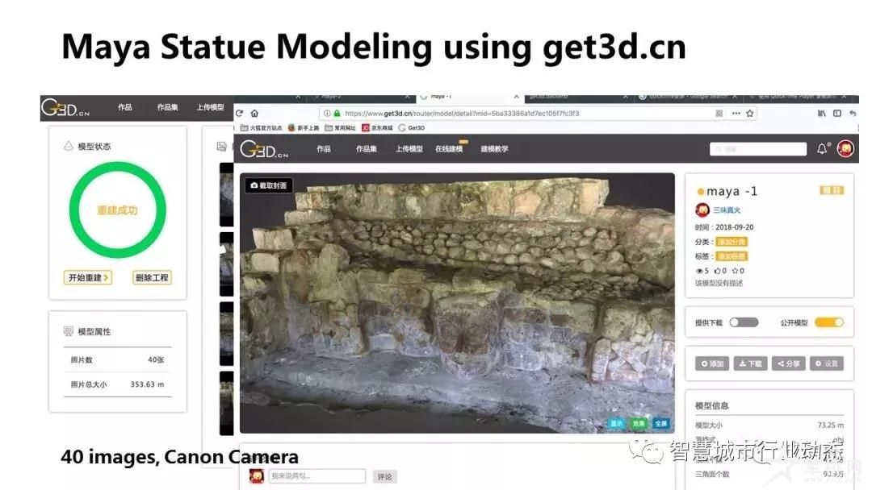Open 作品 in the background window navigation

(124, 107)
